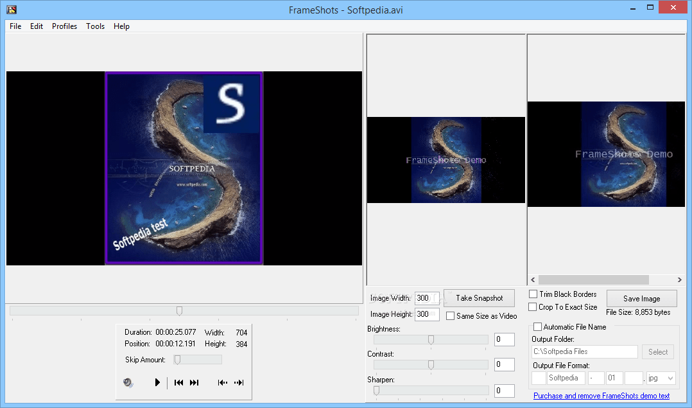Click the Softpedia file name field

[x=566, y=378]
